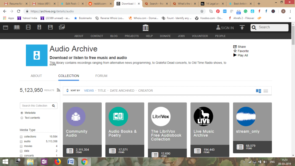Open the audio speaker icon in the top bar
This screenshot has width=295, height=166.
tap(39, 27)
